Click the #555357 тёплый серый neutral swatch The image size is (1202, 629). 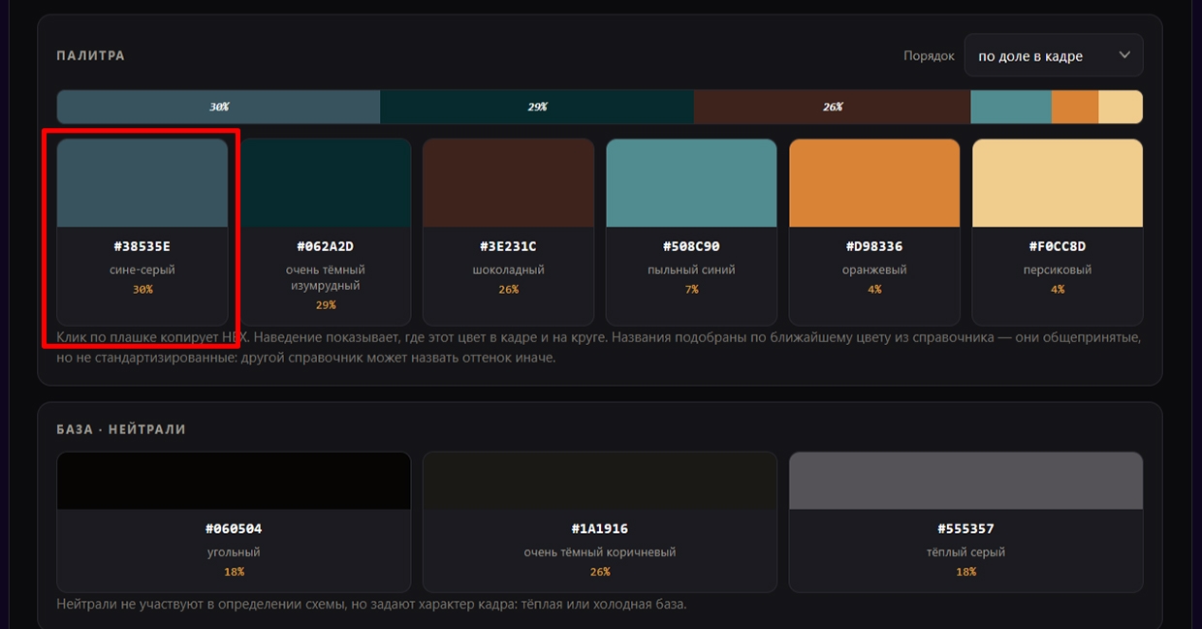[x=965, y=521]
